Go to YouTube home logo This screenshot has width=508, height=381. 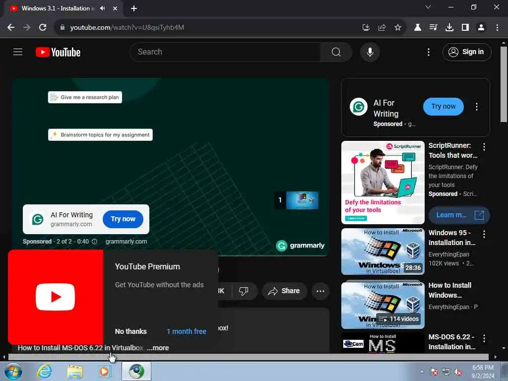[58, 52]
